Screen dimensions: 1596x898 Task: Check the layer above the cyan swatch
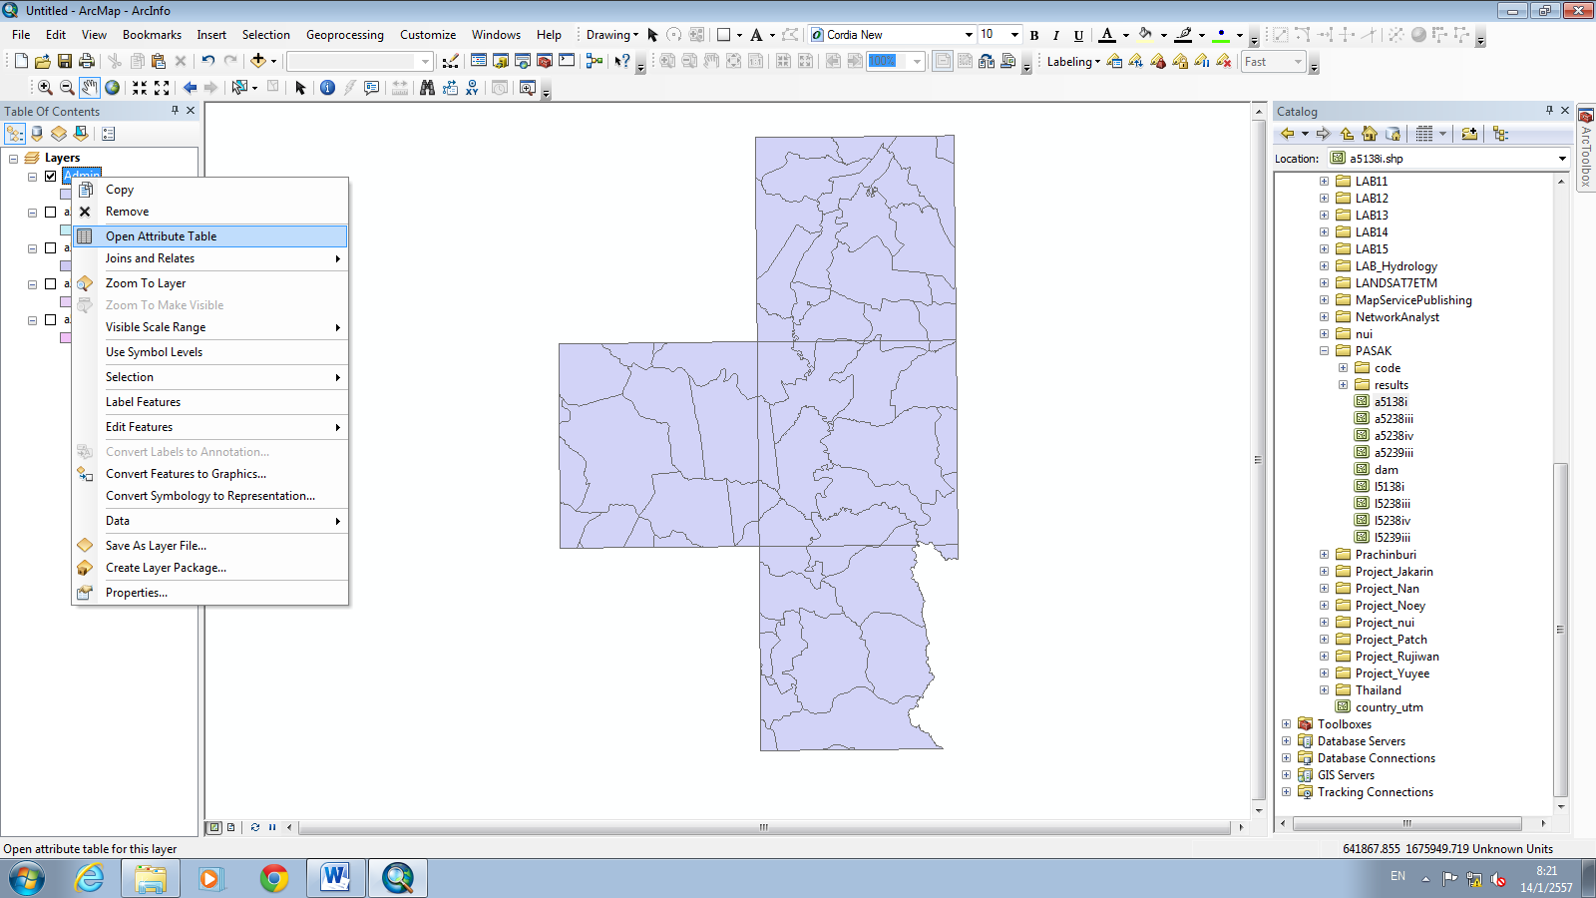[51, 213]
